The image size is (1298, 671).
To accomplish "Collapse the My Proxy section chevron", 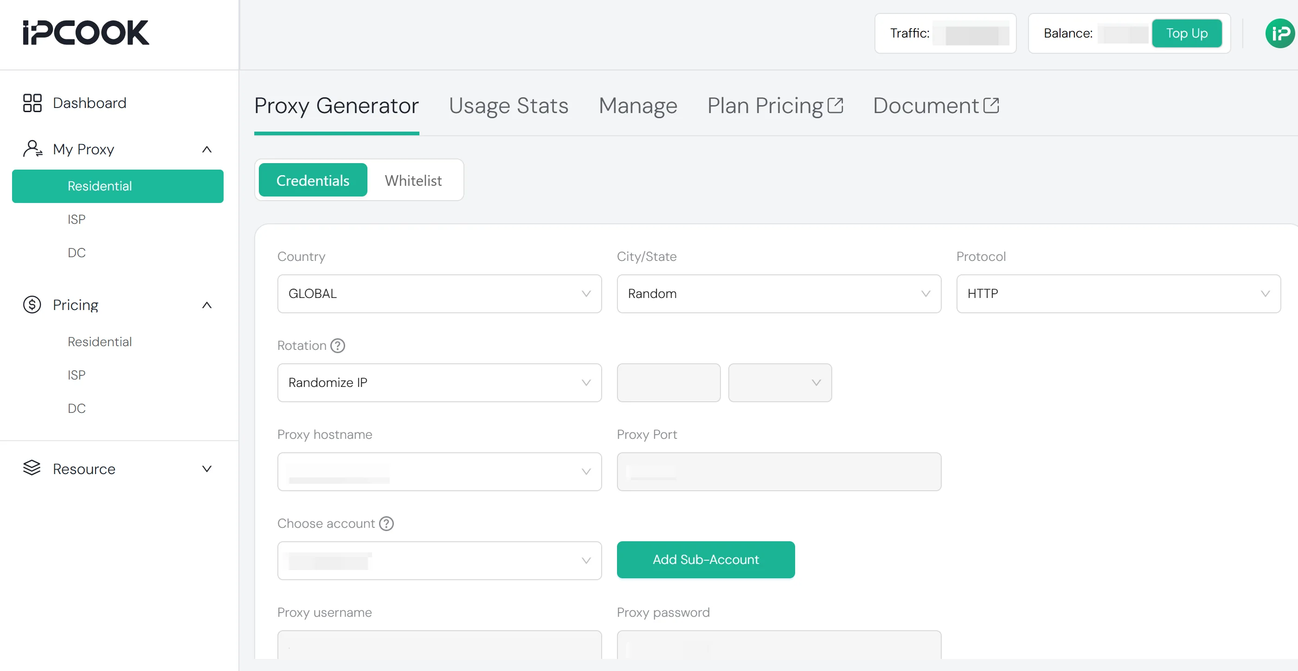I will click(206, 150).
